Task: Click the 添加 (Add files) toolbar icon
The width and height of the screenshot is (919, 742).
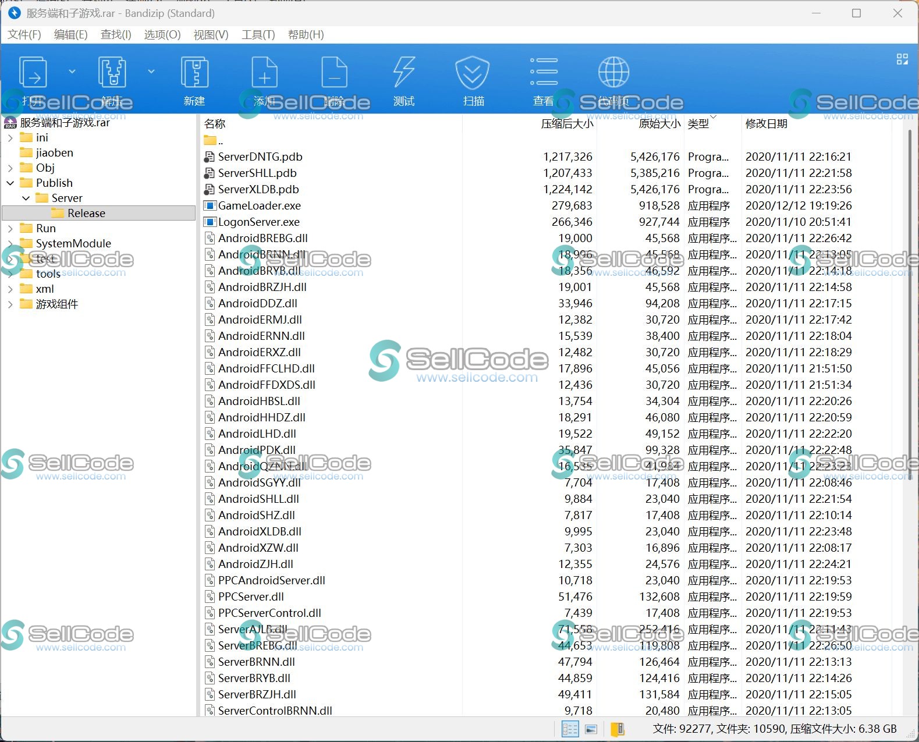Action: click(x=264, y=74)
